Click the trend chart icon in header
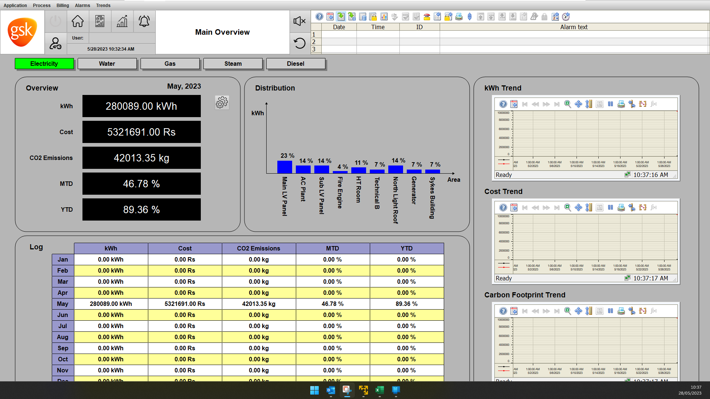The width and height of the screenshot is (710, 399). (122, 21)
